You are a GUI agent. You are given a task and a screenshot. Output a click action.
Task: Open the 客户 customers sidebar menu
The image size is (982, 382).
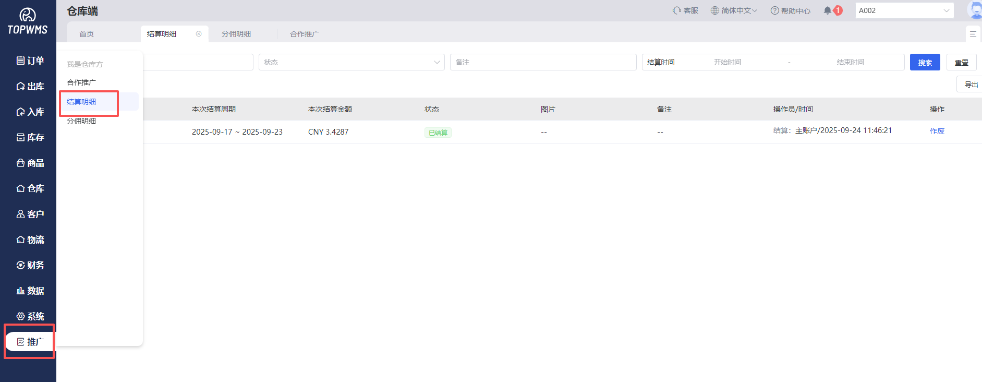30,214
